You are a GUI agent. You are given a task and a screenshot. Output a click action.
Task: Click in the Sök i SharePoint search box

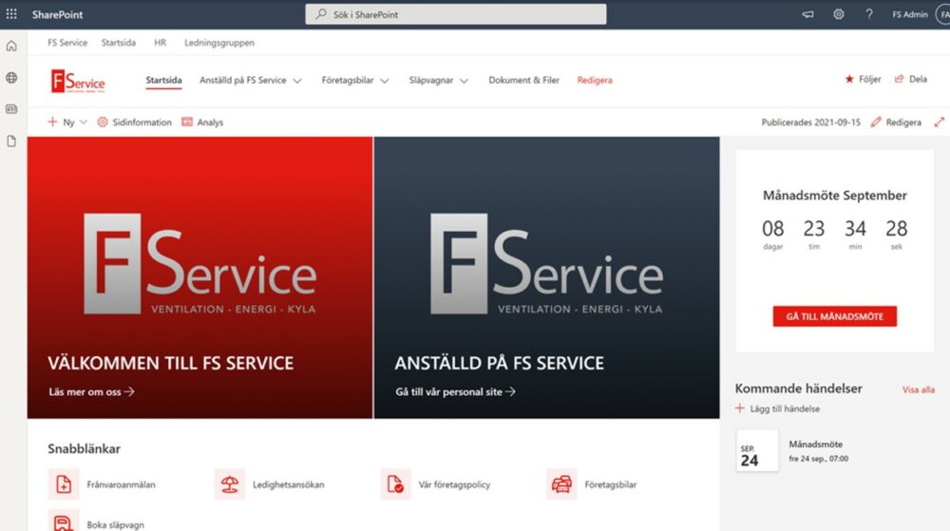coord(456,14)
